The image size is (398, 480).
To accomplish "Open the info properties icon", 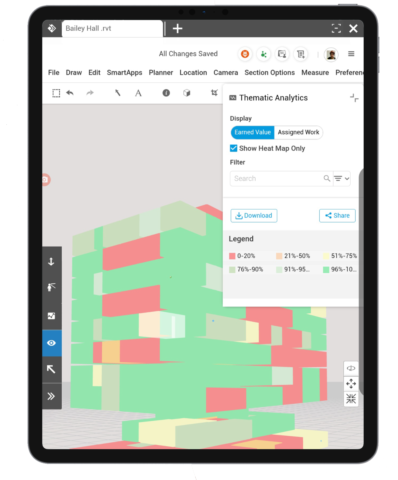I will coord(166,93).
